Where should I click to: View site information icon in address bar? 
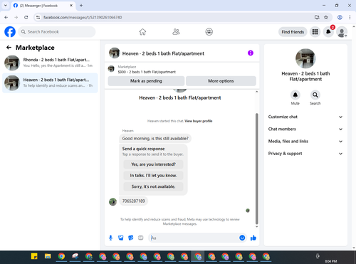[x=38, y=17]
